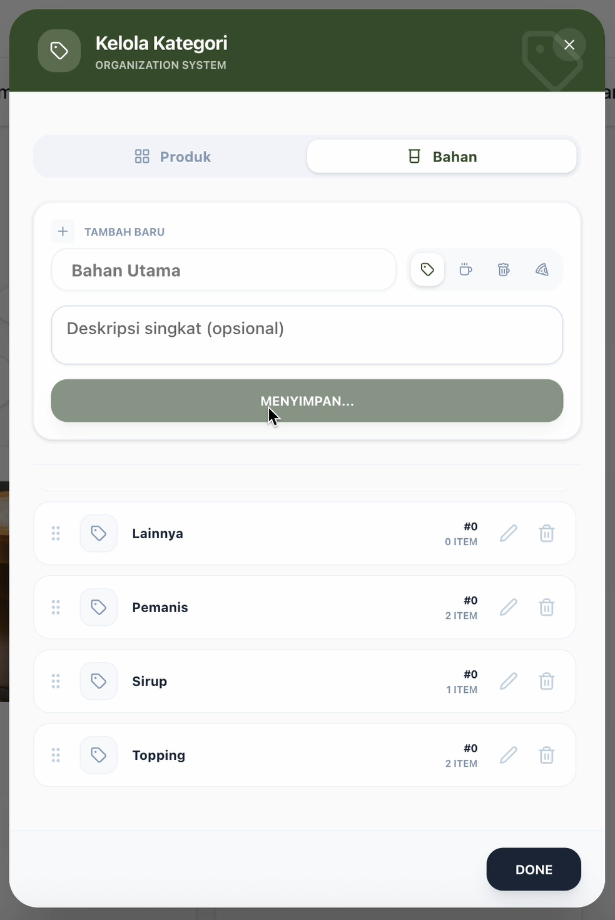Click the tag icon on the Topping row
Image resolution: width=615 pixels, height=920 pixels.
[x=98, y=755]
